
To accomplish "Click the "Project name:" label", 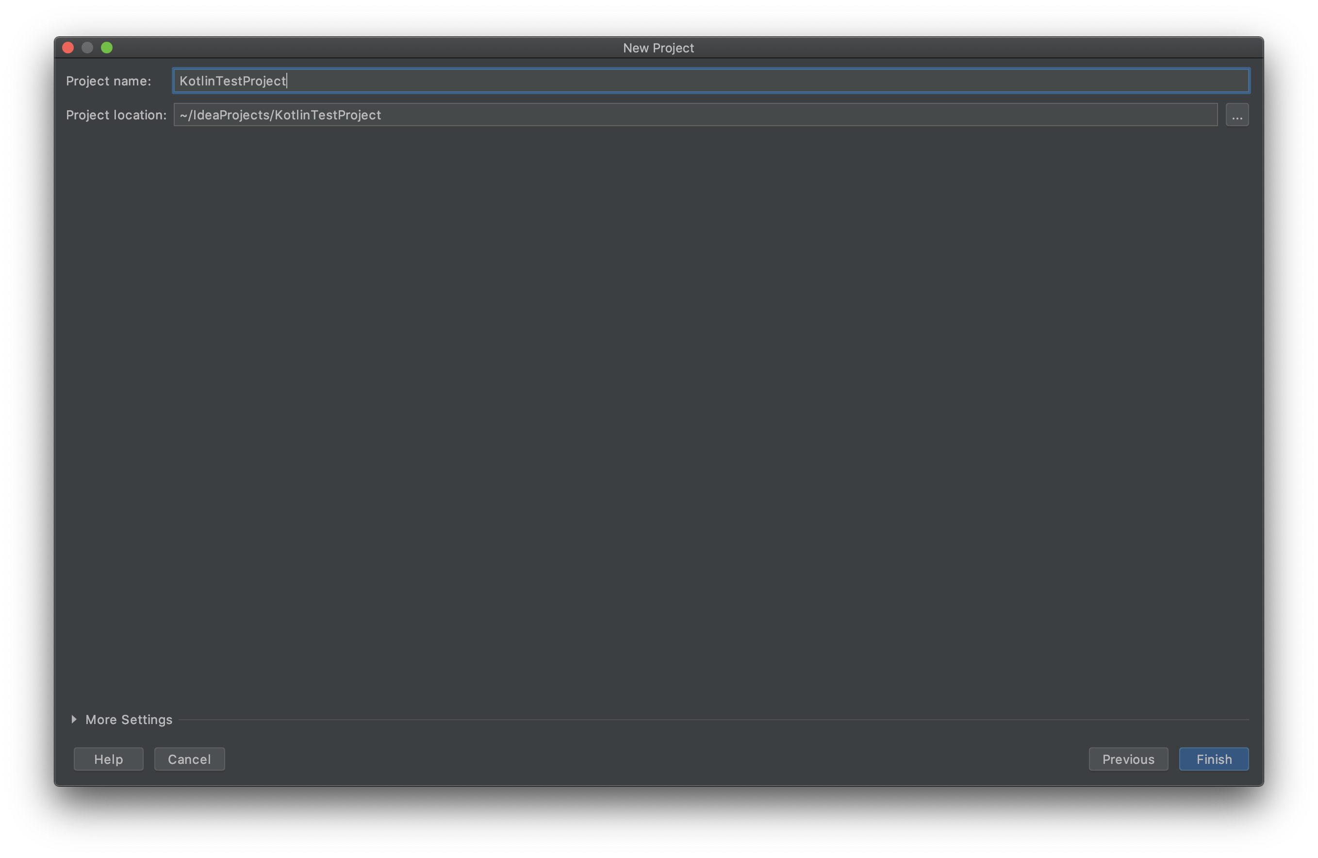I will click(109, 81).
